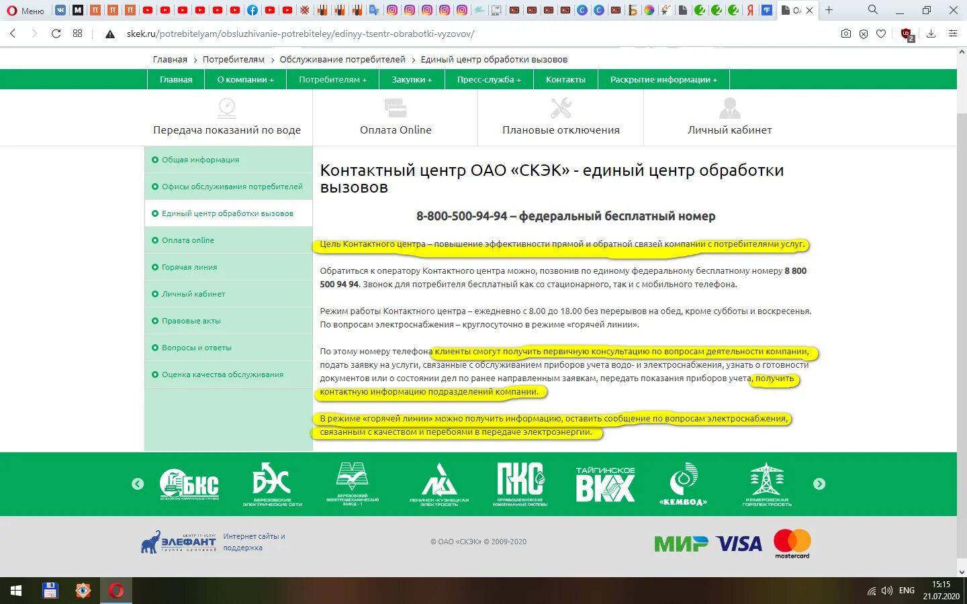
Task: Open the ad blocker shield icon
Action: [x=864, y=34]
